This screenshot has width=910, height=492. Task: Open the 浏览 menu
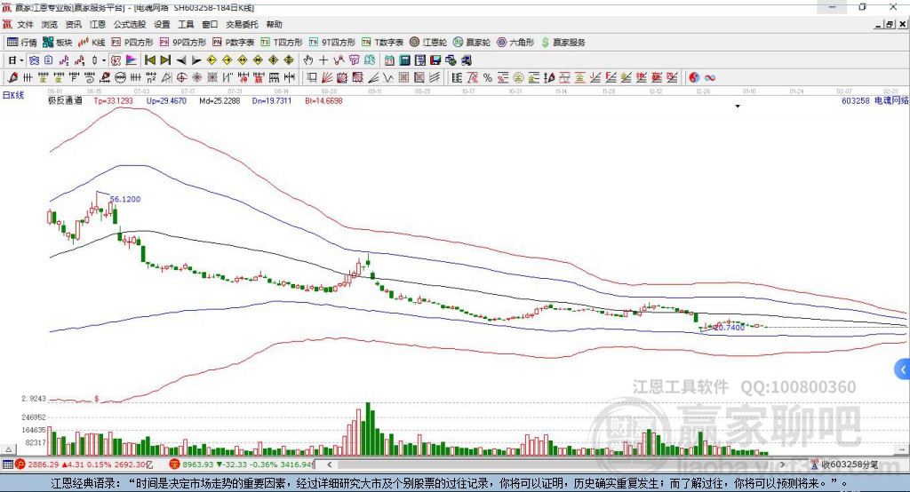pos(50,24)
